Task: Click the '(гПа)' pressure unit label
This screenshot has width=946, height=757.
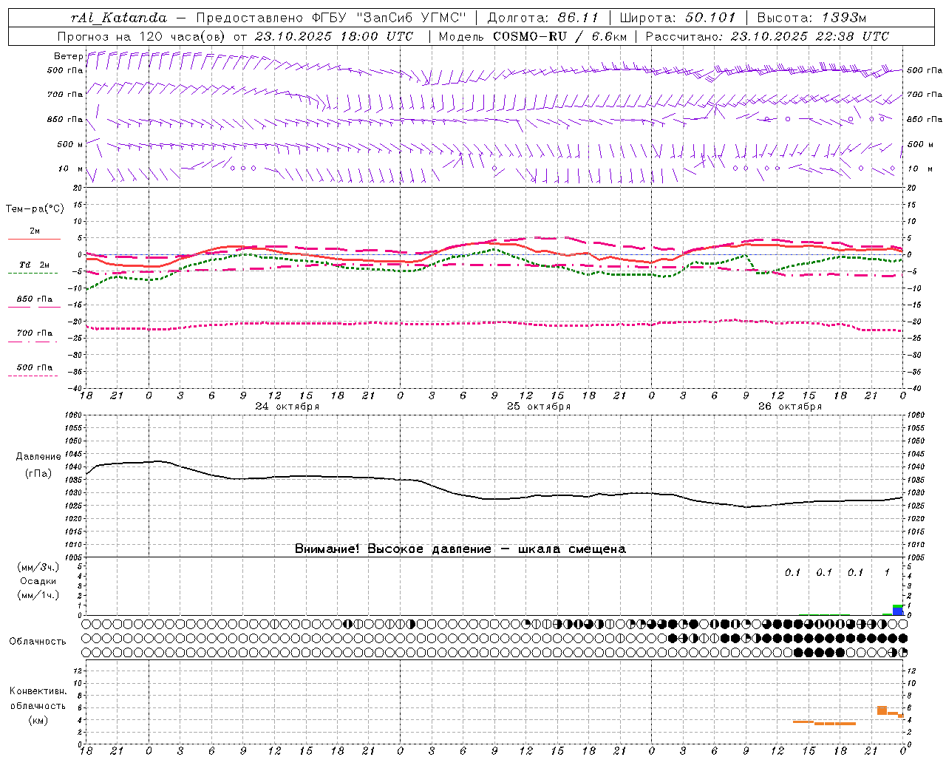Action: tap(38, 474)
